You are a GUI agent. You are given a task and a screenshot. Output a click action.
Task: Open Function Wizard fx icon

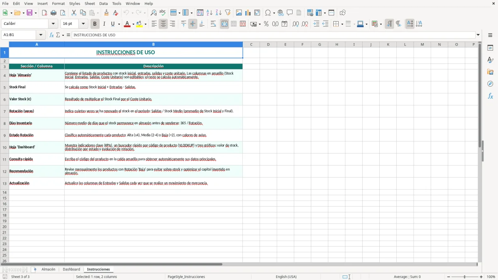[52, 35]
